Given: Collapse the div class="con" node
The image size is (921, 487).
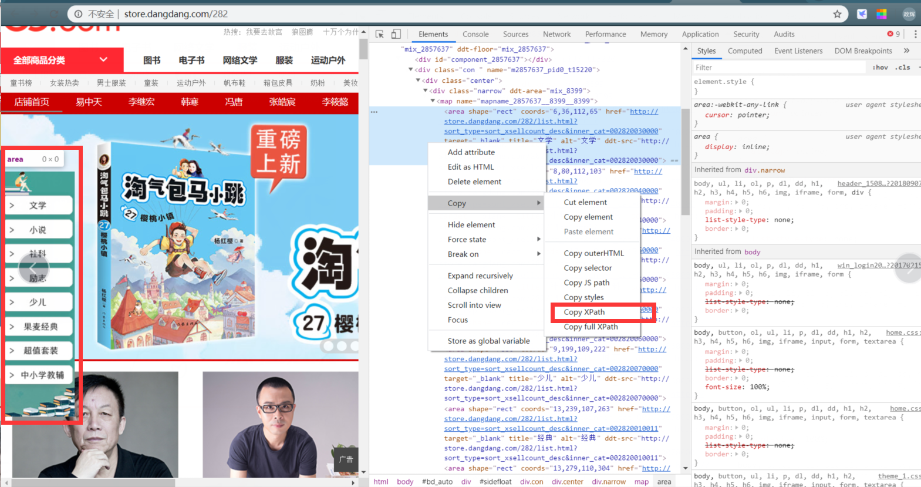Looking at the screenshot, I should (411, 69).
